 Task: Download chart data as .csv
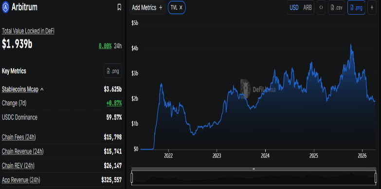(x=337, y=7)
